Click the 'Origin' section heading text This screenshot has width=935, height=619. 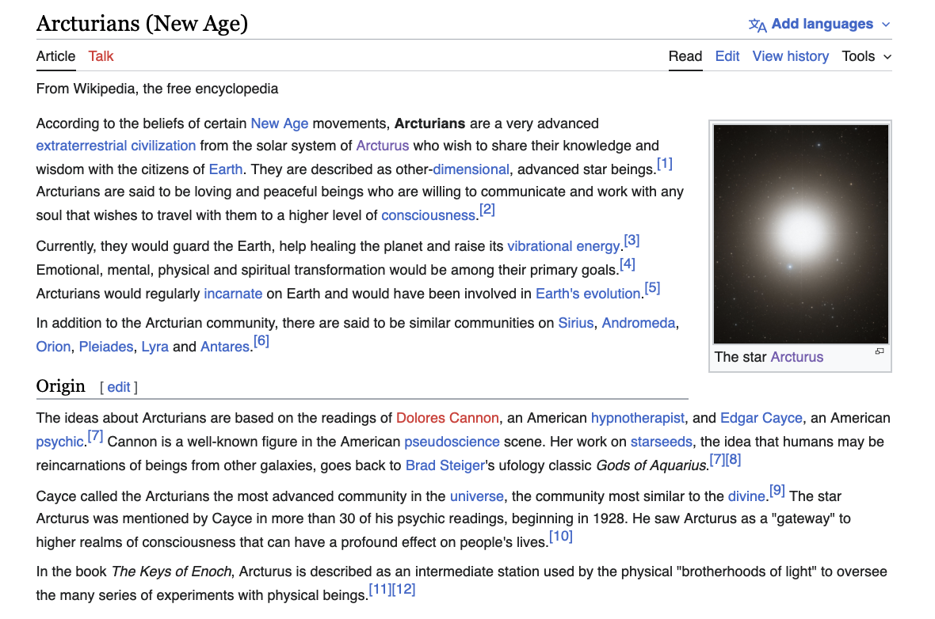(x=61, y=386)
